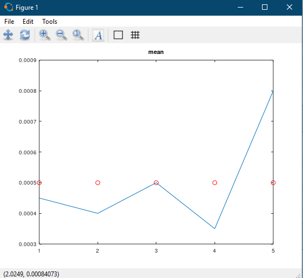Reset view with Automatic limits magnifier
The width and height of the screenshot is (303, 278).
tap(78, 35)
